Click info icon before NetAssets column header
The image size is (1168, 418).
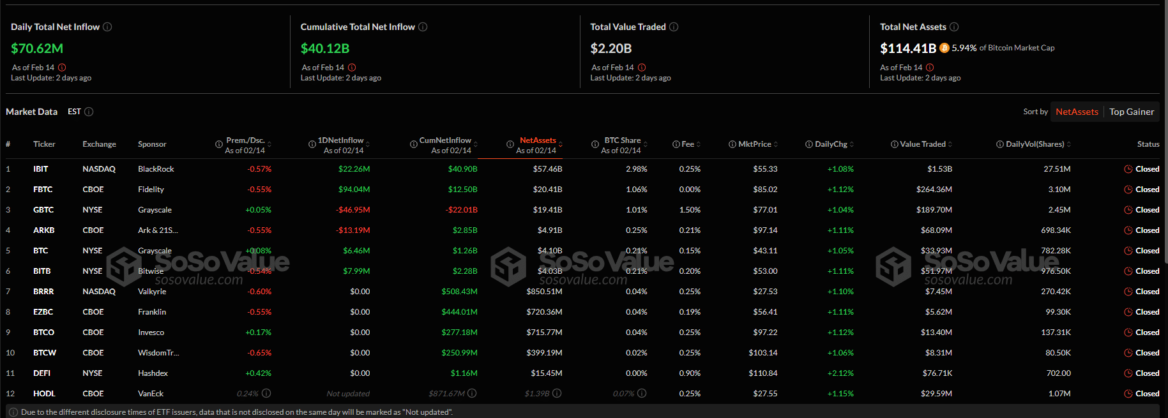(510, 145)
